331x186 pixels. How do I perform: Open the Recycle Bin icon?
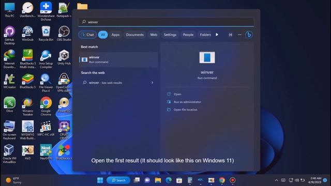click(46, 33)
